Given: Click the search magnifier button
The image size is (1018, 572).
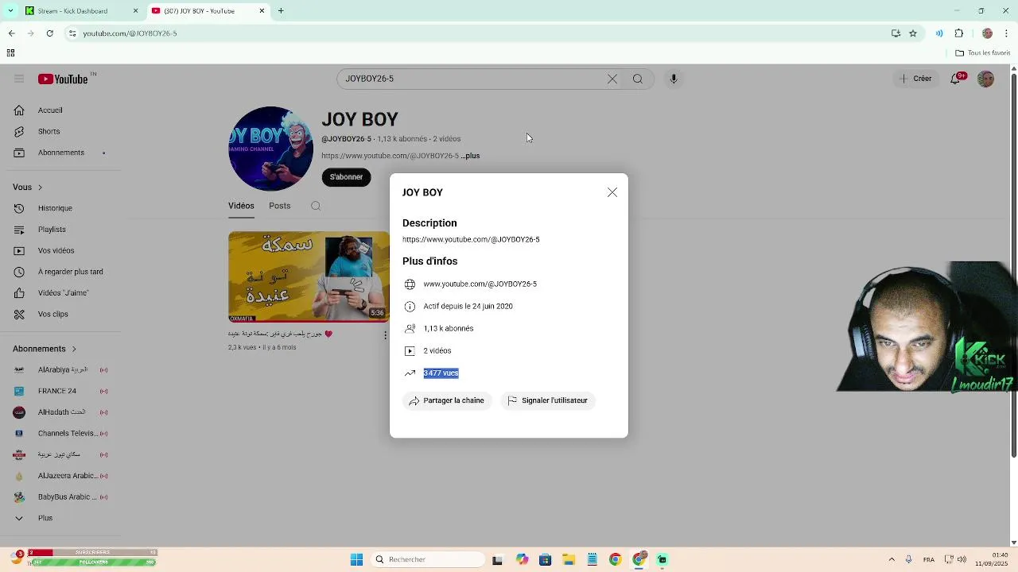Looking at the screenshot, I should pyautogui.click(x=638, y=79).
